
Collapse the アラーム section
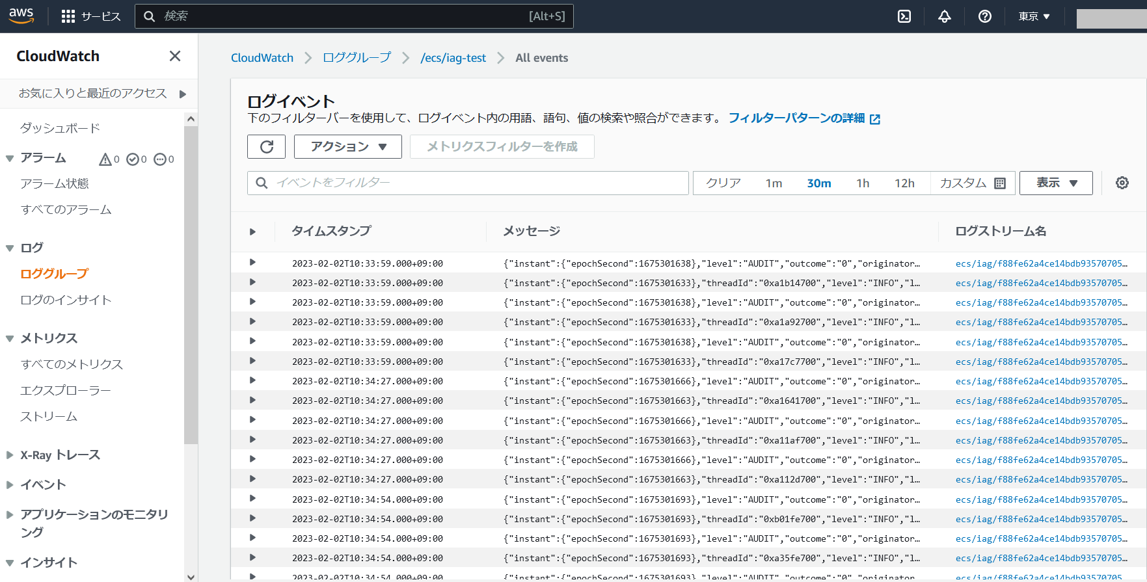[10, 159]
